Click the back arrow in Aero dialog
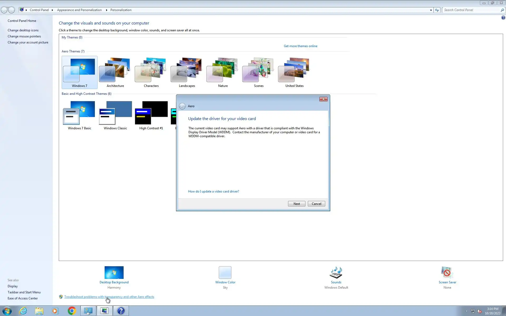 pyautogui.click(x=182, y=106)
